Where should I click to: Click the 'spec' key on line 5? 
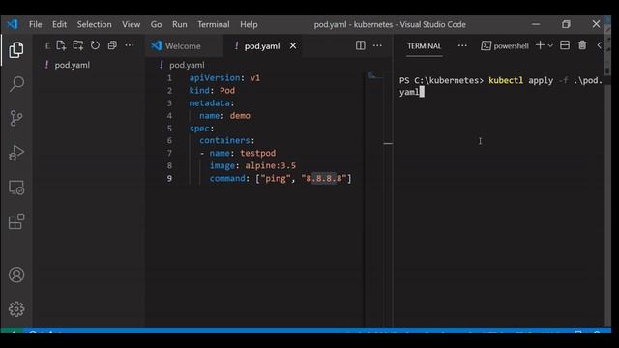[x=199, y=129]
